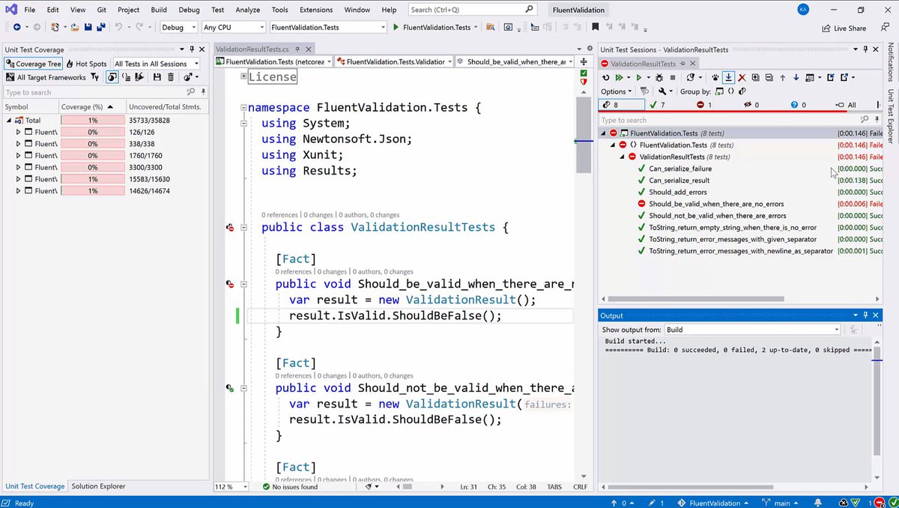The height and width of the screenshot is (508, 899).
Task: Click the import session icon
Action: pyautogui.click(x=830, y=77)
